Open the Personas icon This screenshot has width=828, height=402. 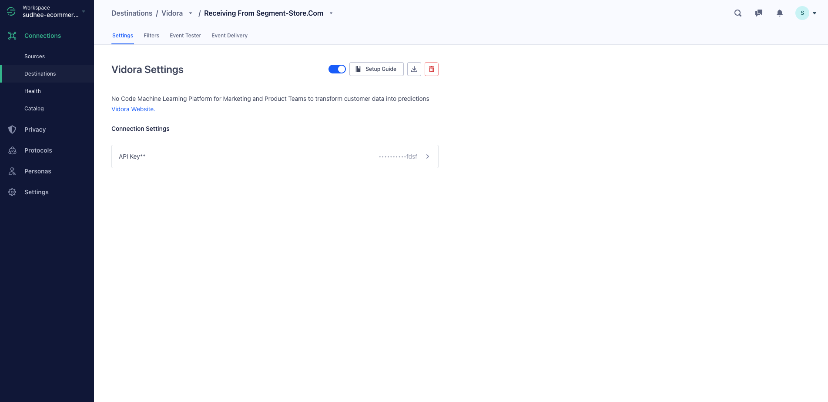click(12, 171)
